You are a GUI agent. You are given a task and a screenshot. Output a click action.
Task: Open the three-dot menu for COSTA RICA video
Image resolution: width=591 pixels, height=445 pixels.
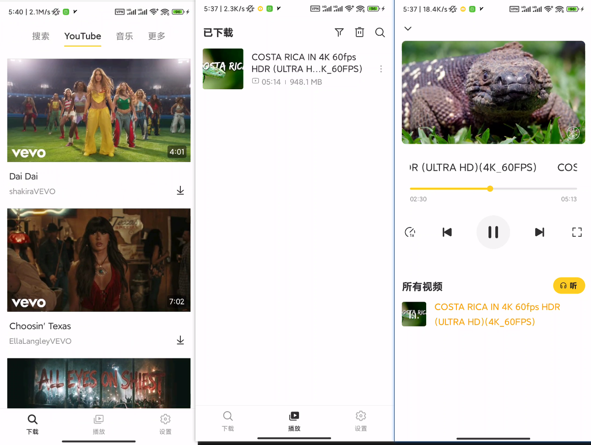coord(381,69)
